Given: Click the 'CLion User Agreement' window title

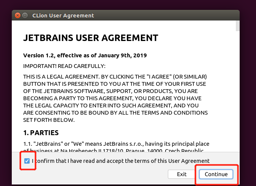Looking at the screenshot, I should click(x=63, y=16).
